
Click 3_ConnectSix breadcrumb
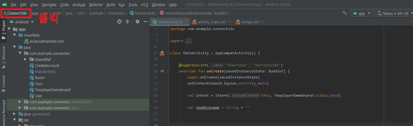click(x=15, y=13)
